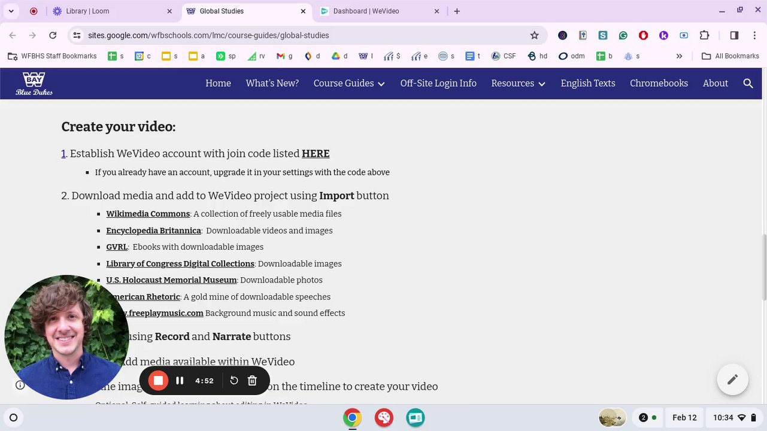Open the sp bookmark

pos(226,56)
